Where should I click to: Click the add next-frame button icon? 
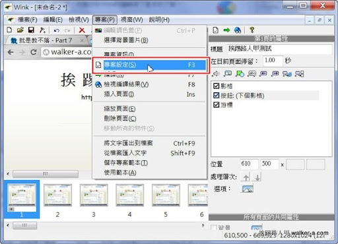click(275, 74)
